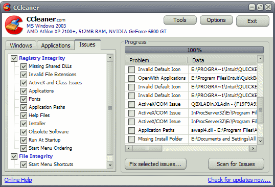Click results horizontal scroll right arrow
This screenshot has height=187, width=275.
tap(253, 148)
